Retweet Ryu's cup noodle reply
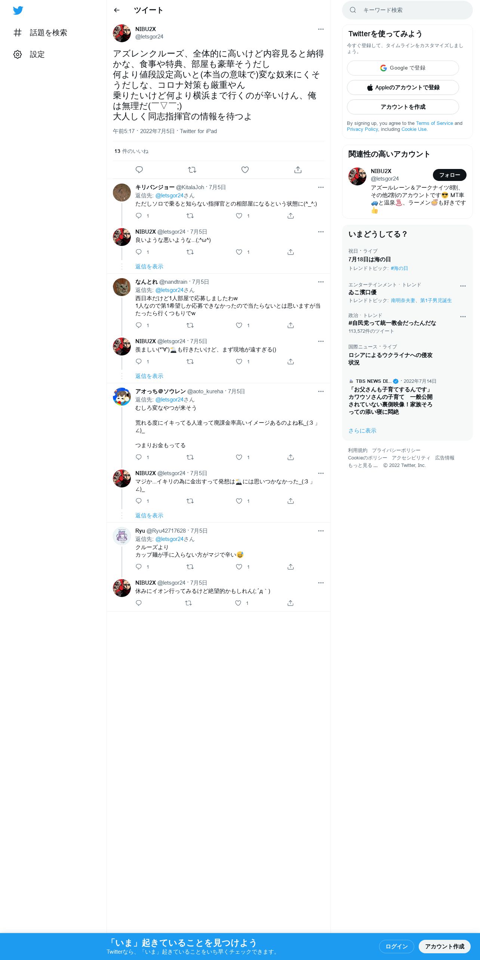 tap(190, 567)
